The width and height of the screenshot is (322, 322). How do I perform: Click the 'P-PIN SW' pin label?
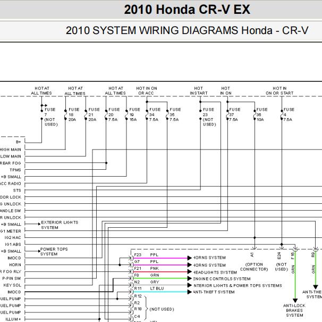pos(12,278)
